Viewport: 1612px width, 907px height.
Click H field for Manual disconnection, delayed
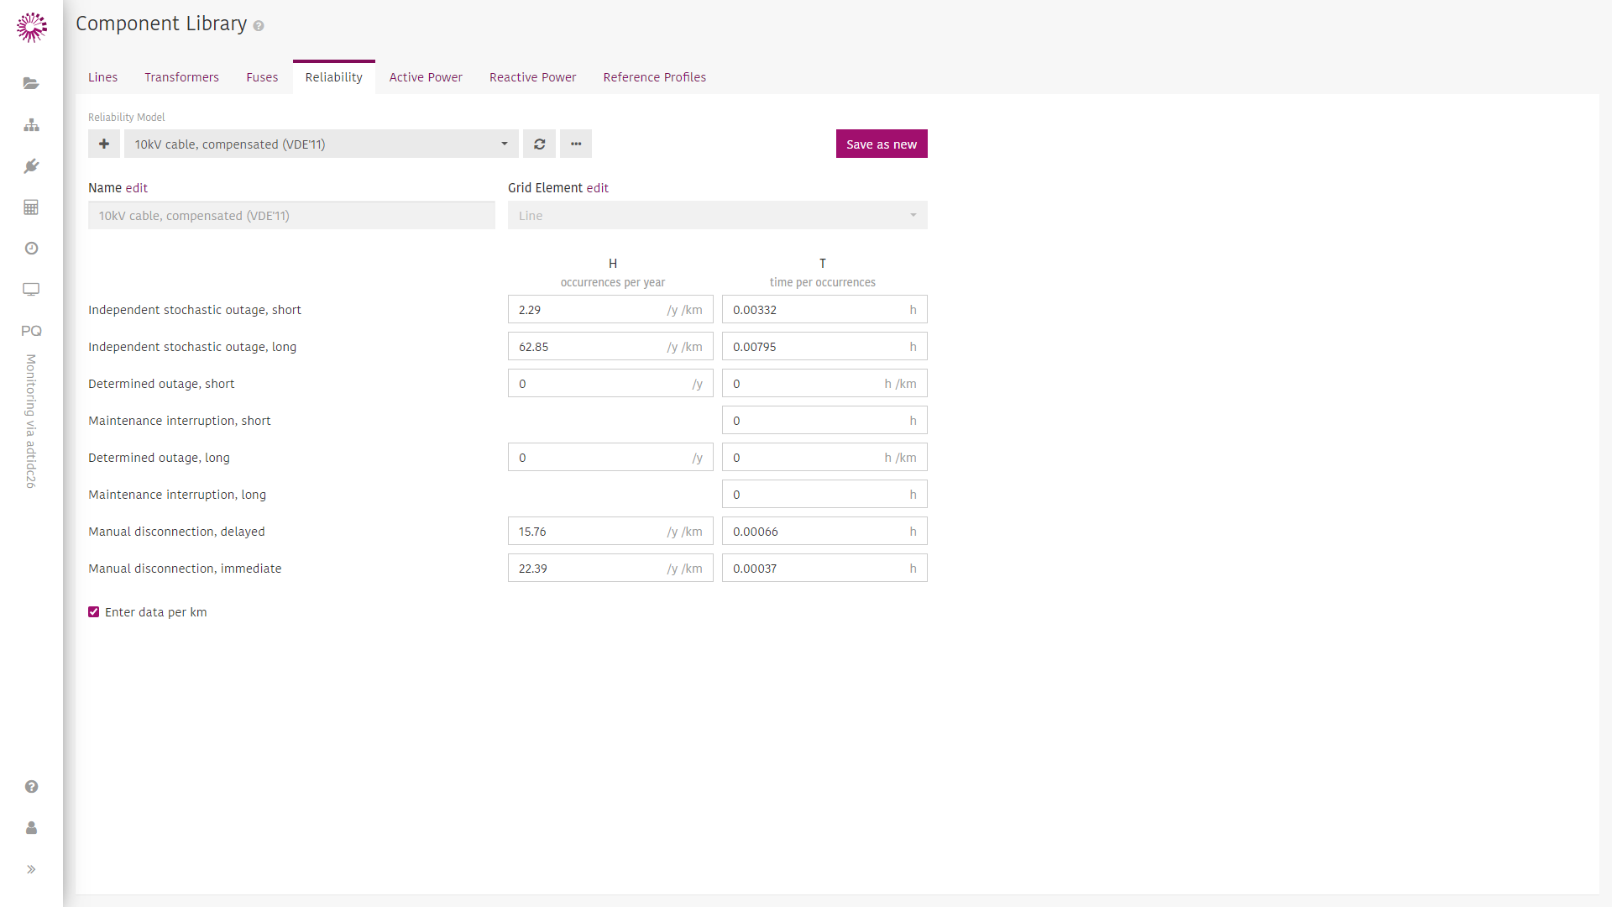click(x=610, y=531)
